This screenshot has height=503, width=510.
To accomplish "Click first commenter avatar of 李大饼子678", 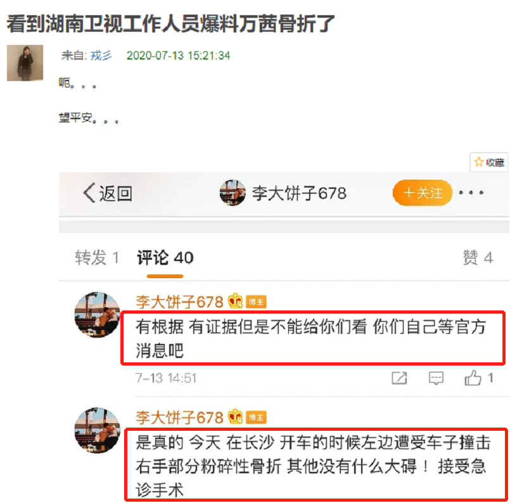I will (98, 315).
